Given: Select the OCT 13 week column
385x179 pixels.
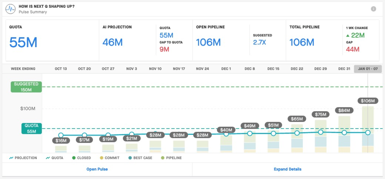Looking at the screenshot, I should click(61, 69).
